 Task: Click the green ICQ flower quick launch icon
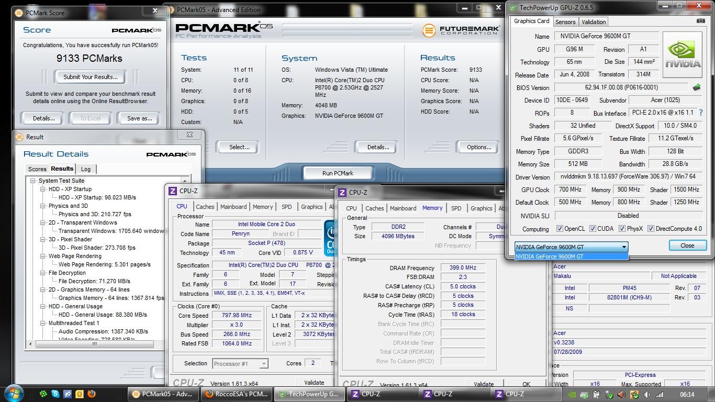tap(43, 394)
